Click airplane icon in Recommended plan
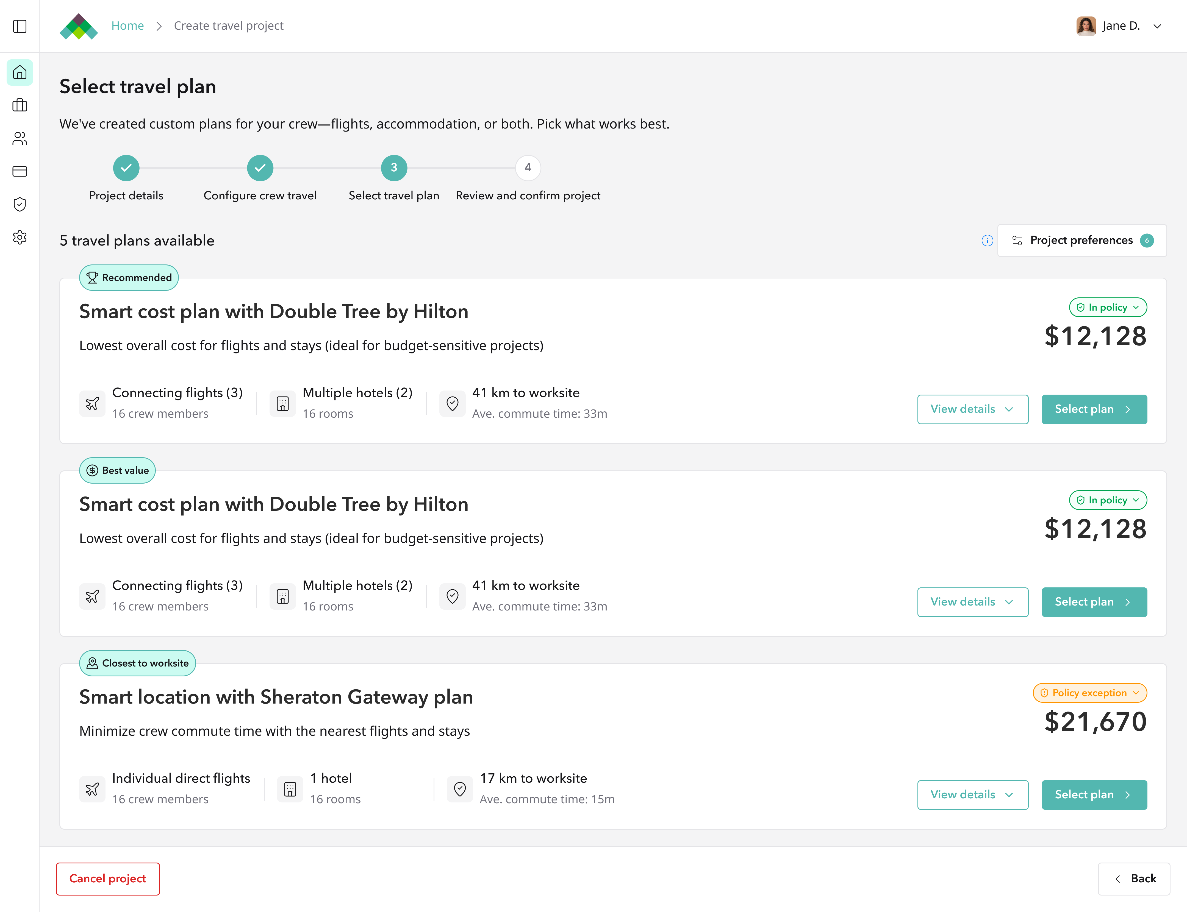The width and height of the screenshot is (1187, 912). coord(92,403)
